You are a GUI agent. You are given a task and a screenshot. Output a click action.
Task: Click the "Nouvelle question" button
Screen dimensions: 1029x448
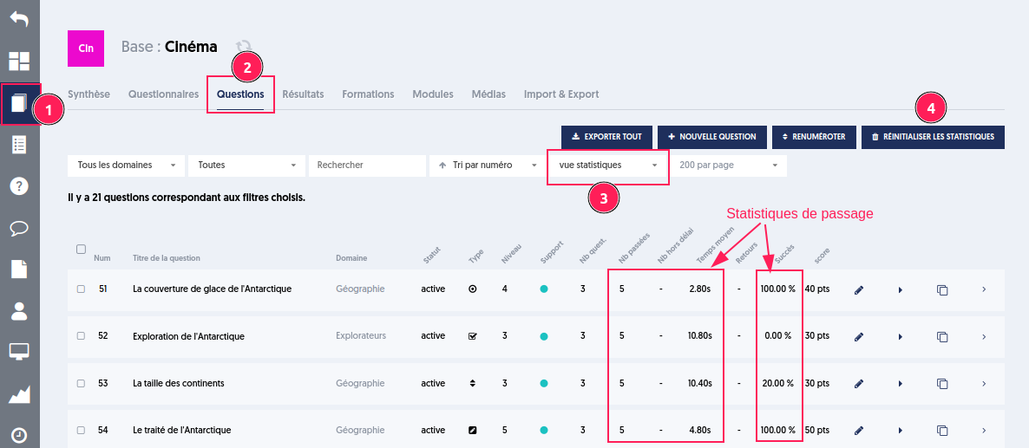click(712, 137)
